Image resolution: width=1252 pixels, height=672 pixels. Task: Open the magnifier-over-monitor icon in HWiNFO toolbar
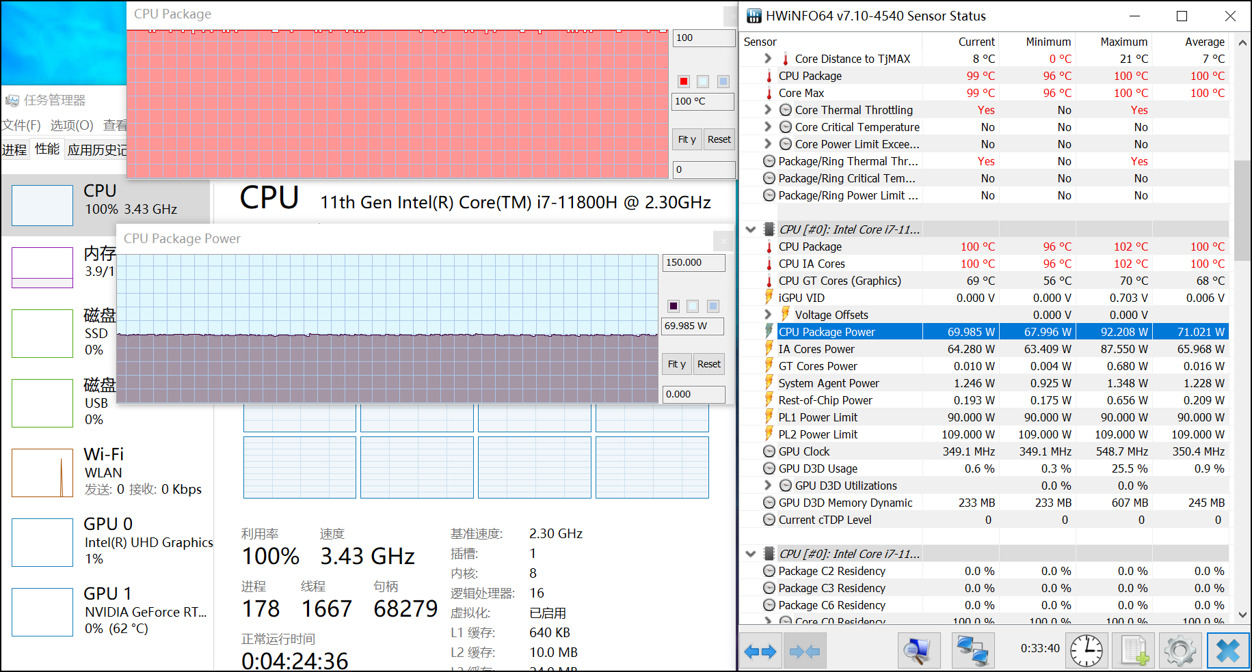(918, 651)
